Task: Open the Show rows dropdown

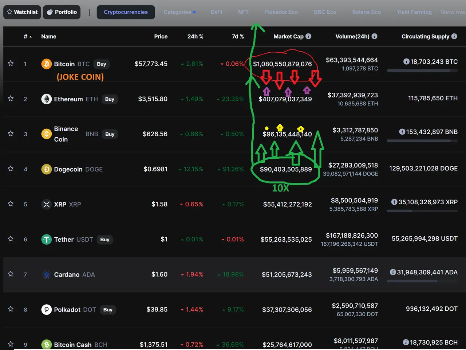Action: pos(453,12)
